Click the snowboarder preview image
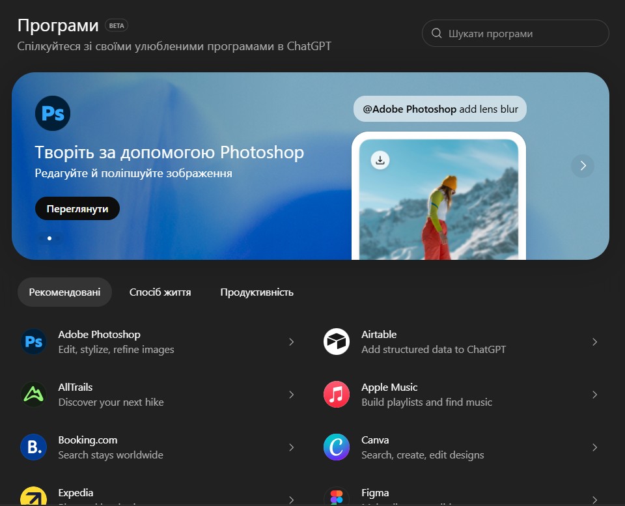Image resolution: width=625 pixels, height=506 pixels. point(439,199)
